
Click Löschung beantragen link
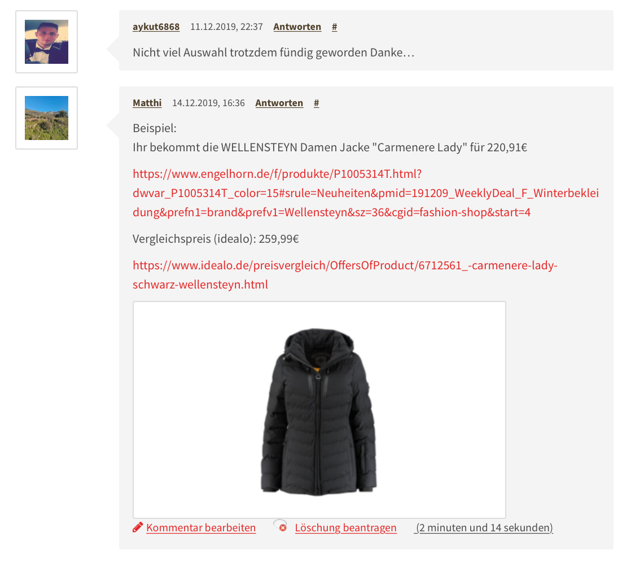tap(346, 527)
